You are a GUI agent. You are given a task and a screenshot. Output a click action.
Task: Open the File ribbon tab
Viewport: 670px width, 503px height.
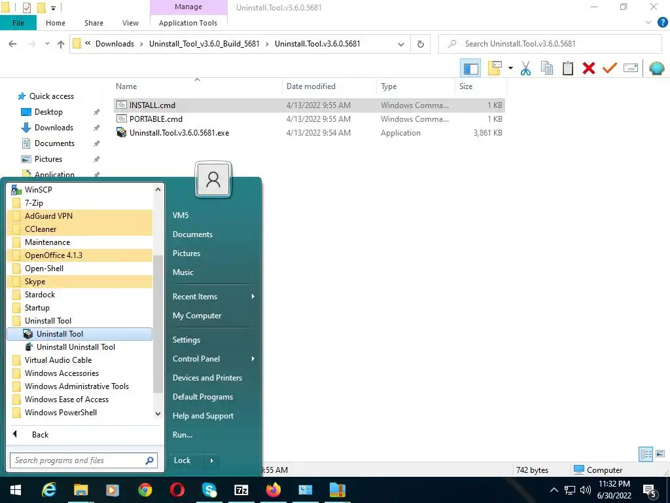[x=18, y=23]
